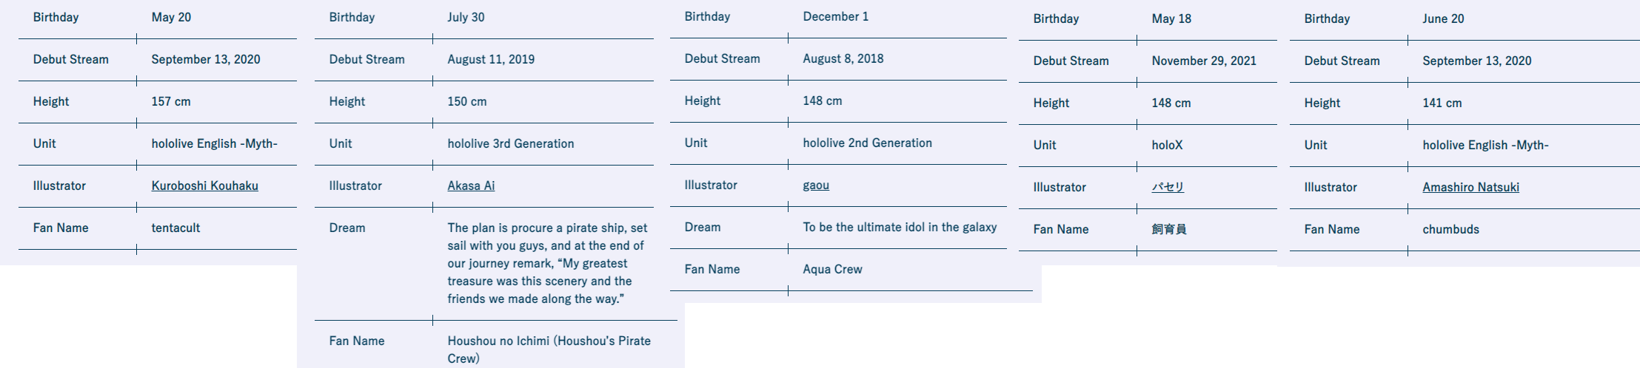Click the pirate ship dream description
Viewport: 1640px width, 368px height.
(x=547, y=263)
